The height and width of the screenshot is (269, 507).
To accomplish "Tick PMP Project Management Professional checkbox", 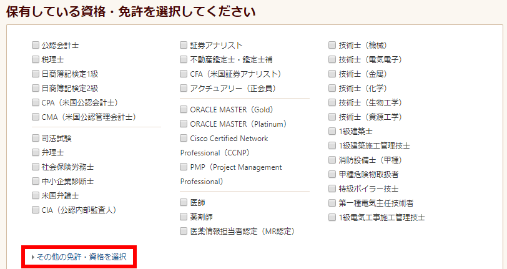I will pyautogui.click(x=184, y=167).
